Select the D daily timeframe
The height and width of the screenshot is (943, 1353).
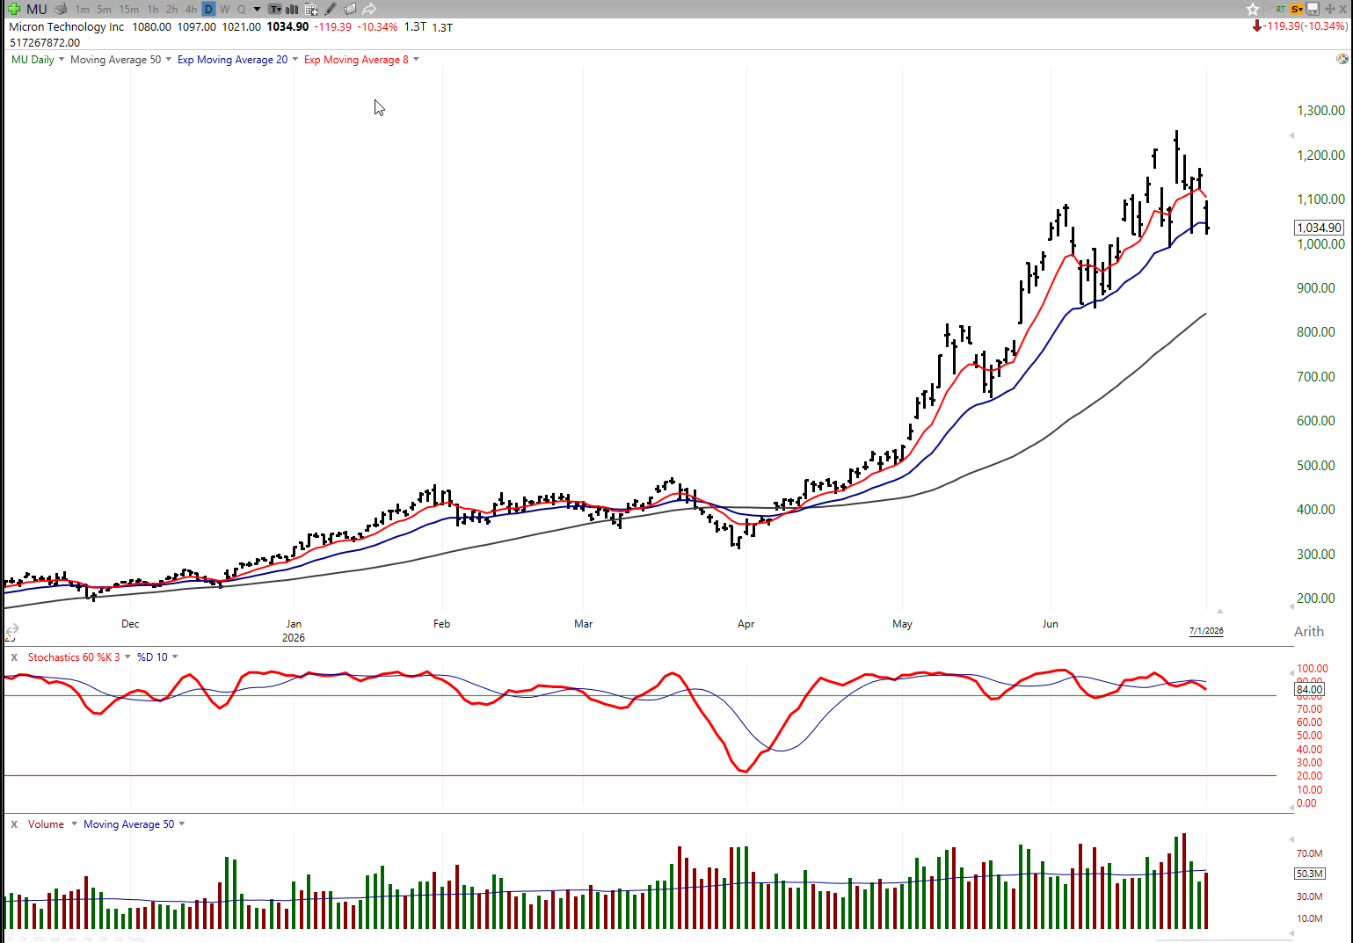(208, 9)
